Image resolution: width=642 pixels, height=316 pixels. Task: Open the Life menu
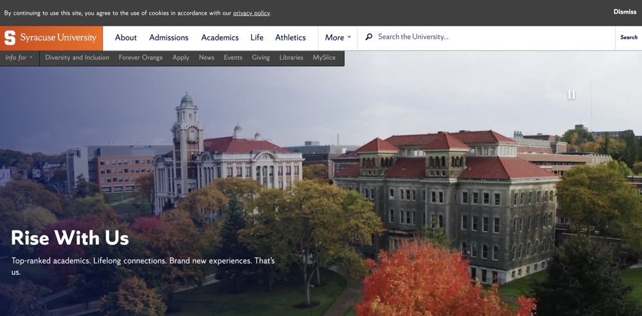pos(256,38)
